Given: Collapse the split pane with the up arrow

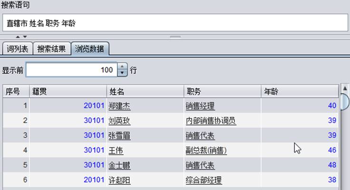Looking at the screenshot, I should 18,37.
